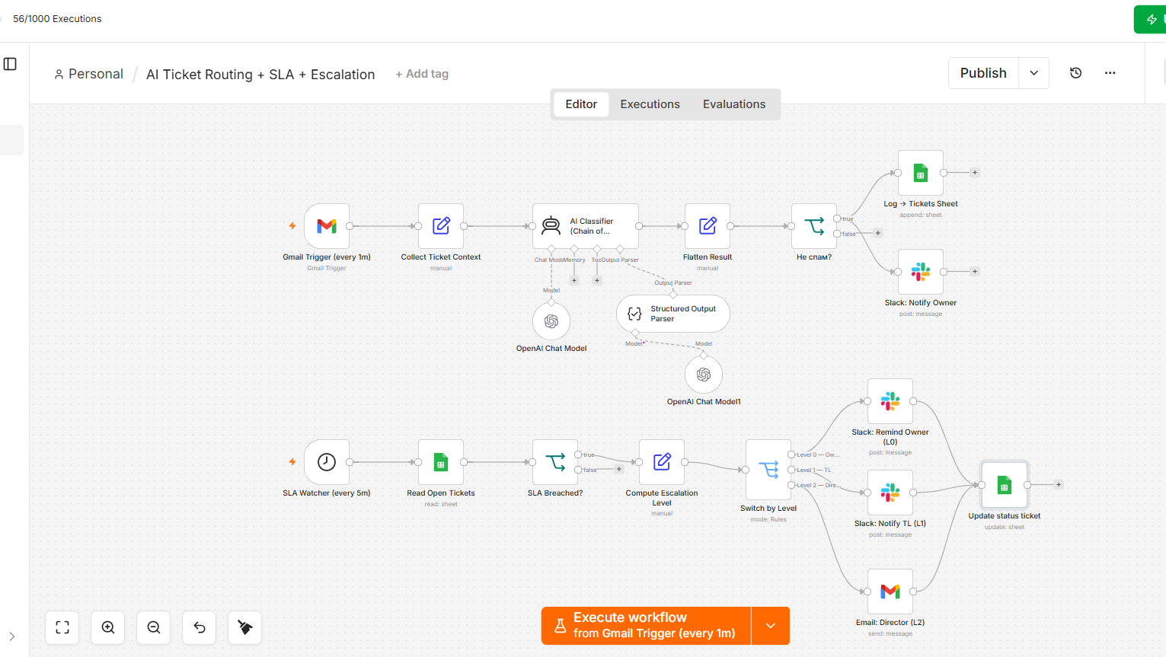Add node after Slack: Notify Owner output

coord(975,272)
